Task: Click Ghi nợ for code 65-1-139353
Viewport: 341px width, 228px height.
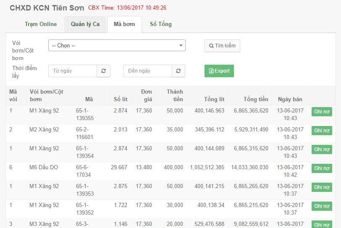Action: click(322, 187)
